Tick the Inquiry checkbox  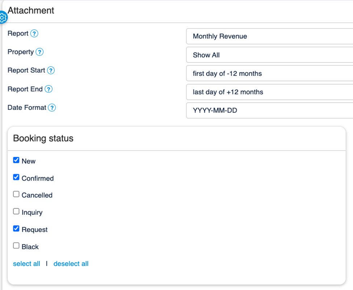tap(16, 212)
